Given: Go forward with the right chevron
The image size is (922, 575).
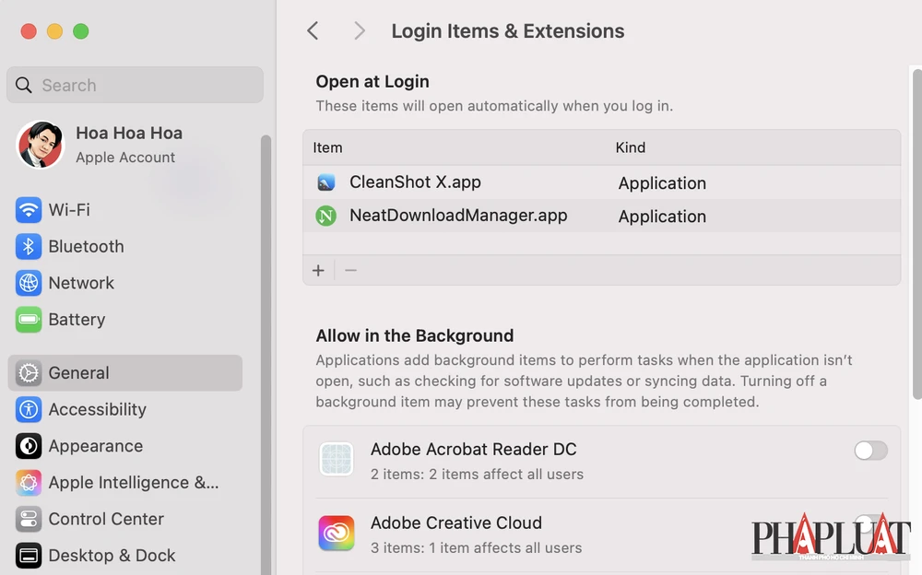Looking at the screenshot, I should pyautogui.click(x=360, y=31).
